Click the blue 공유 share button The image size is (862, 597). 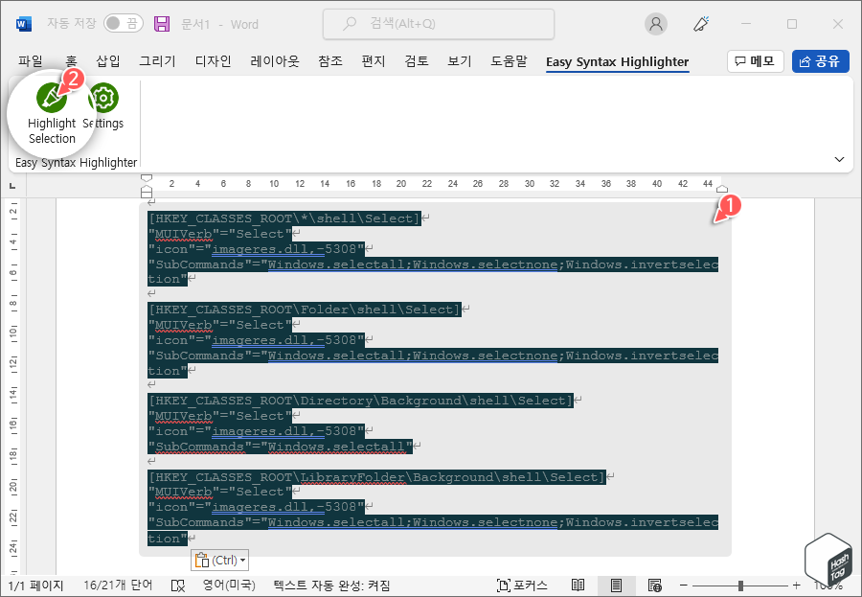coord(820,61)
